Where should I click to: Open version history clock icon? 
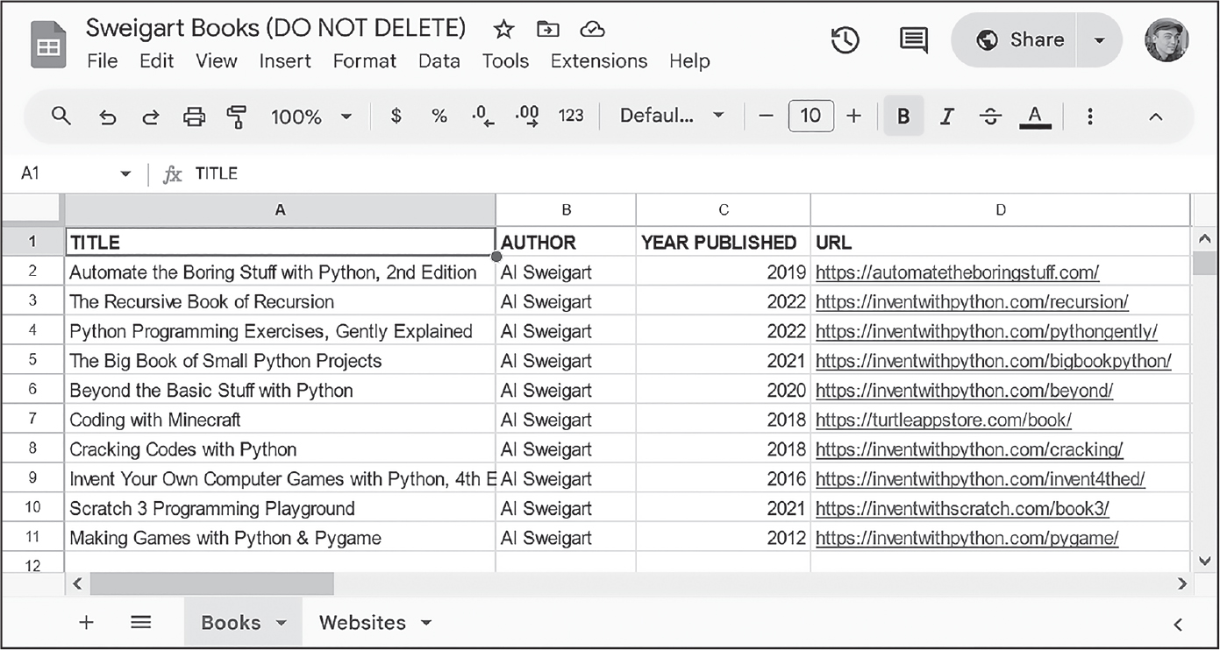pyautogui.click(x=845, y=39)
